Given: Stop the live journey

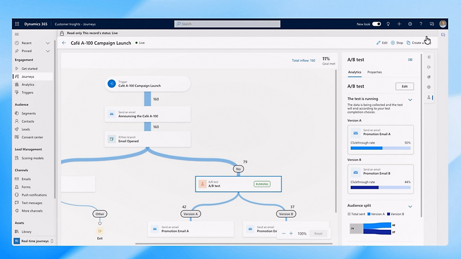Looking at the screenshot, I should pos(396,43).
